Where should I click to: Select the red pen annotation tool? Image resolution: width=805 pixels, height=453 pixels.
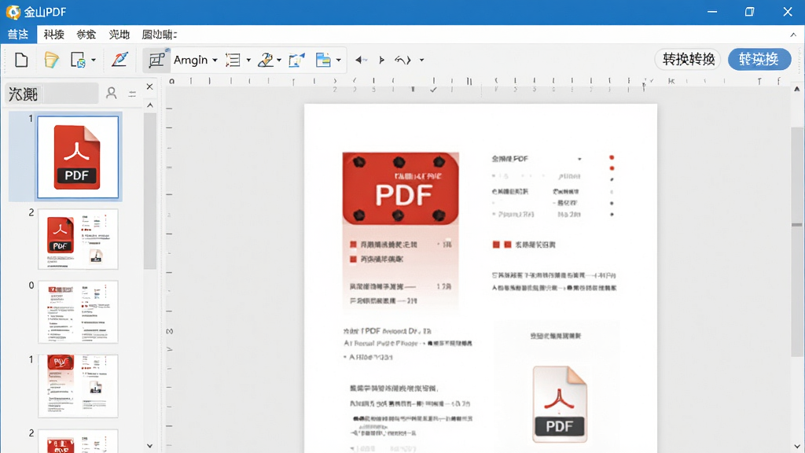120,60
